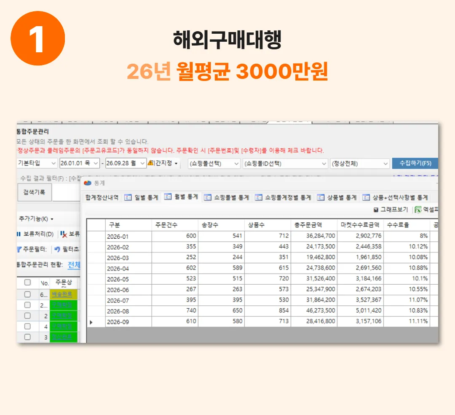This screenshot has width=455, height=415.
Task: Open the (정상전체) status dropdown
Action: click(360, 164)
